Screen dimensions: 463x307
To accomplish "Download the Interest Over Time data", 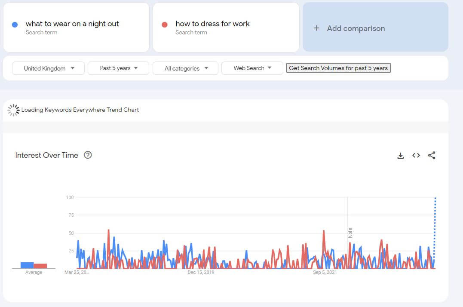I will [400, 156].
